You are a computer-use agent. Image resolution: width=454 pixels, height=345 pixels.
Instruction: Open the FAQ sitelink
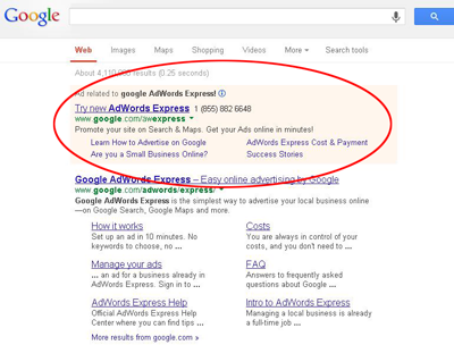pyautogui.click(x=256, y=264)
